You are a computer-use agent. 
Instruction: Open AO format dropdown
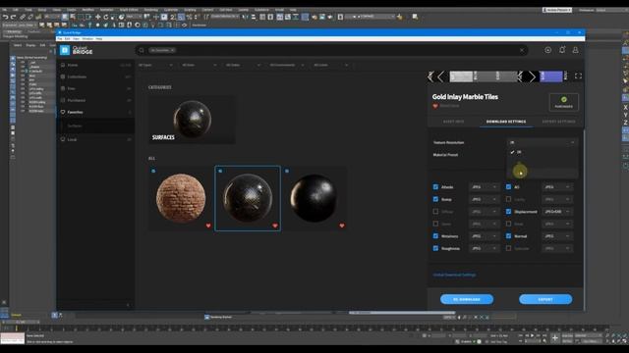click(557, 187)
